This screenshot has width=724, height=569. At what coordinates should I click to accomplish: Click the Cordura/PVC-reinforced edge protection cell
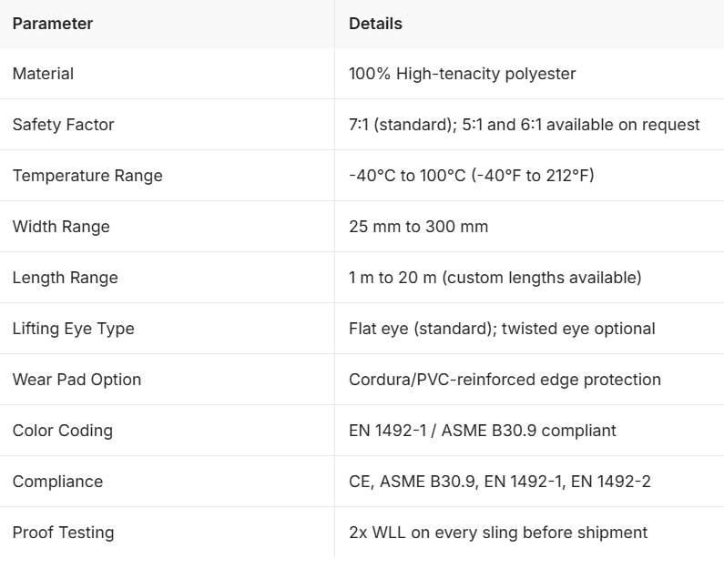(x=505, y=380)
